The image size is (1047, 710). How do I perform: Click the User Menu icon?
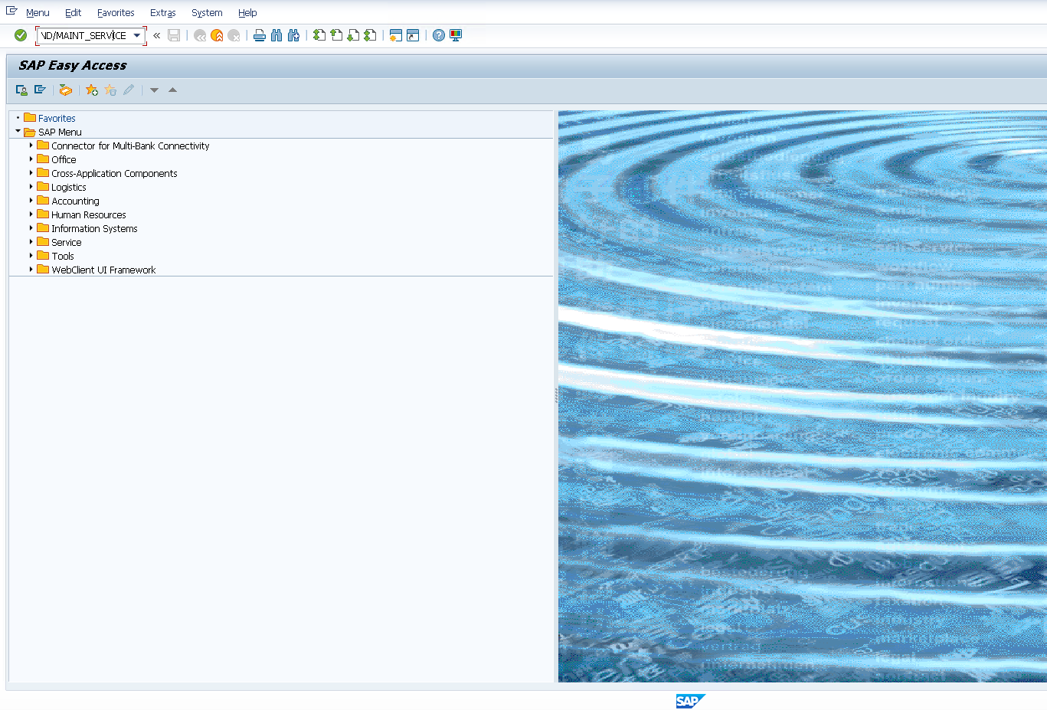(21, 90)
